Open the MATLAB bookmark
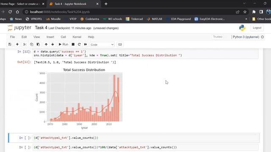The image size is (271, 152). point(155,19)
